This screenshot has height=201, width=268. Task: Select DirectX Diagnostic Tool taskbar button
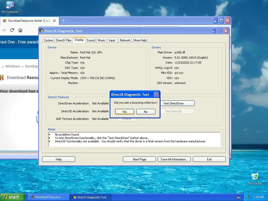click(x=91, y=197)
